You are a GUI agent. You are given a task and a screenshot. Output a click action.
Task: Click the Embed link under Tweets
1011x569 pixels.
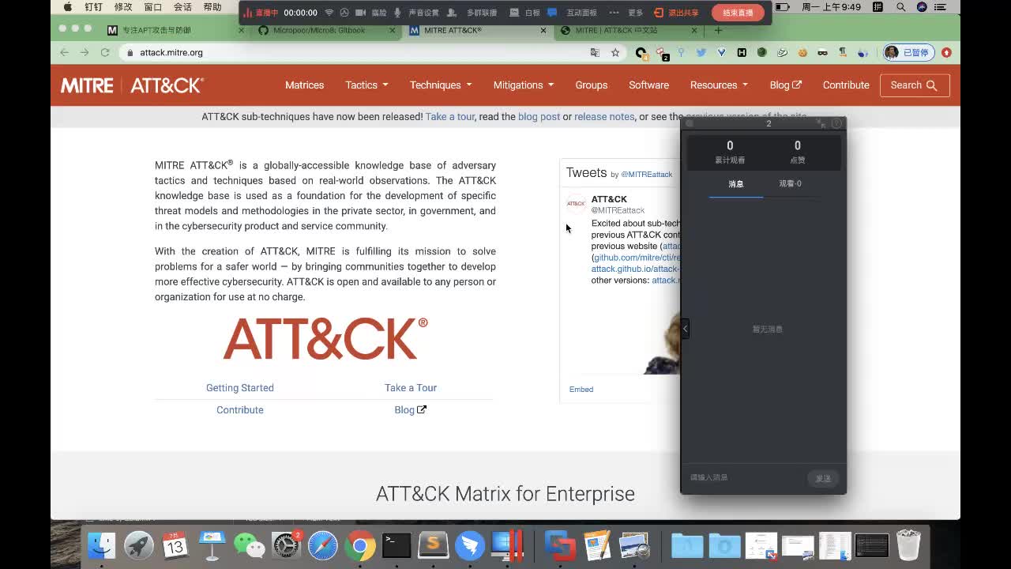(581, 390)
